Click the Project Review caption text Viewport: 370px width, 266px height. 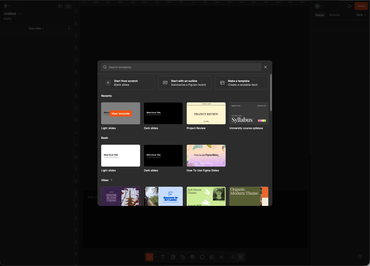pos(196,128)
